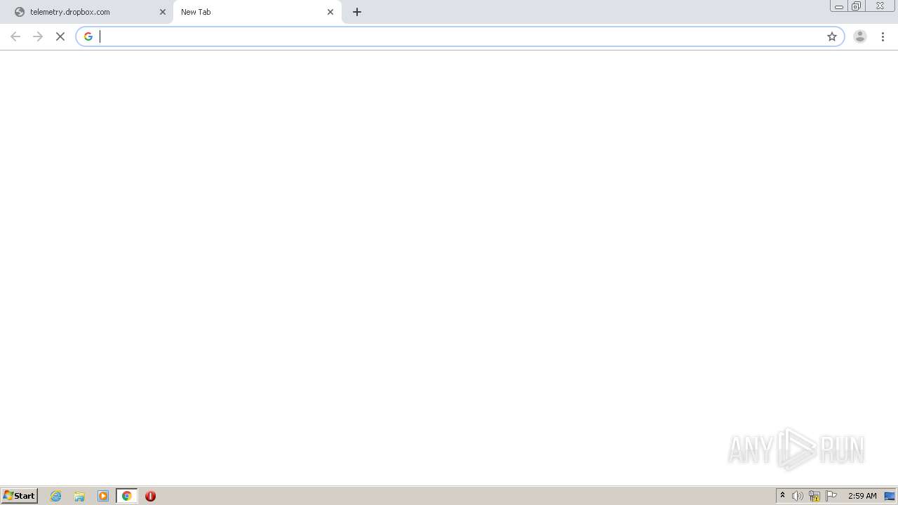
Task: Open Windows Explorer folder on taskbar
Action: 79,496
